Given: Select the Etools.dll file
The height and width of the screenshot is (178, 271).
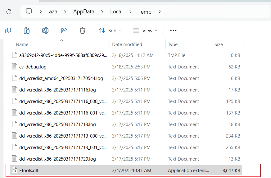Looking at the screenshot, I should [x=29, y=170].
